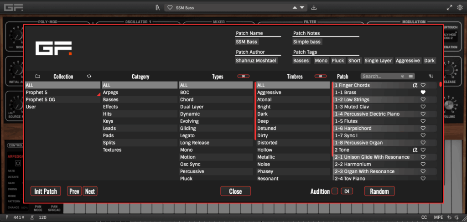The height and width of the screenshot is (222, 467).
Task: Select the Basses category
Action: pos(140,100)
